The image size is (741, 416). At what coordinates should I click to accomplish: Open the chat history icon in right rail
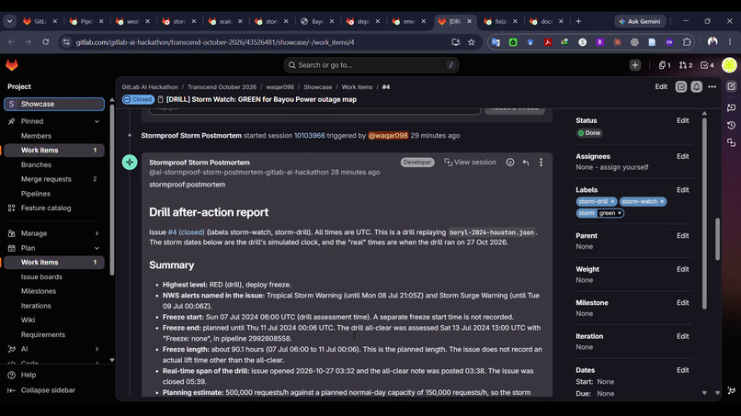731,125
